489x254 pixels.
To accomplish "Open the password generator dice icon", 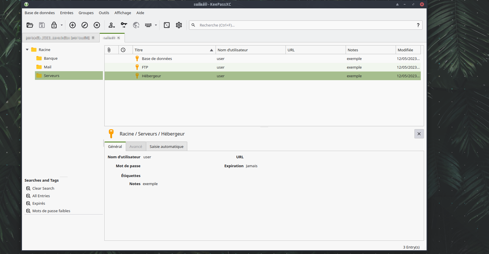I will click(167, 25).
